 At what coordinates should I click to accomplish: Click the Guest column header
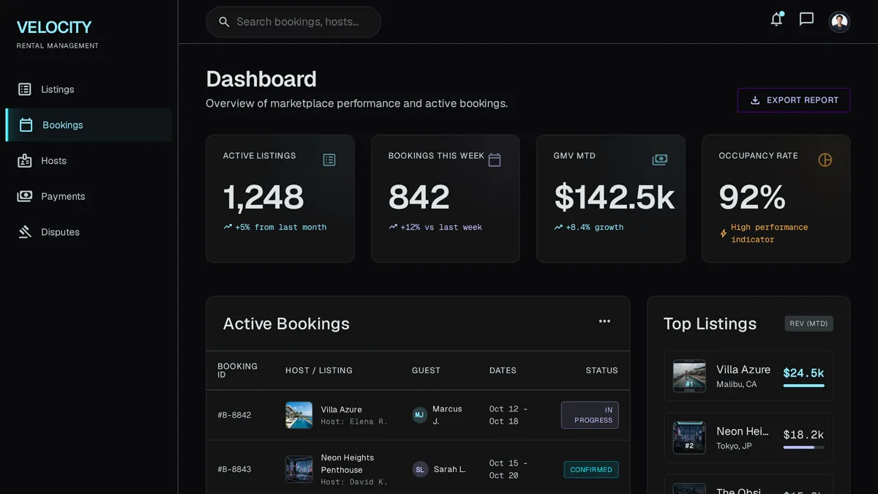click(x=426, y=370)
